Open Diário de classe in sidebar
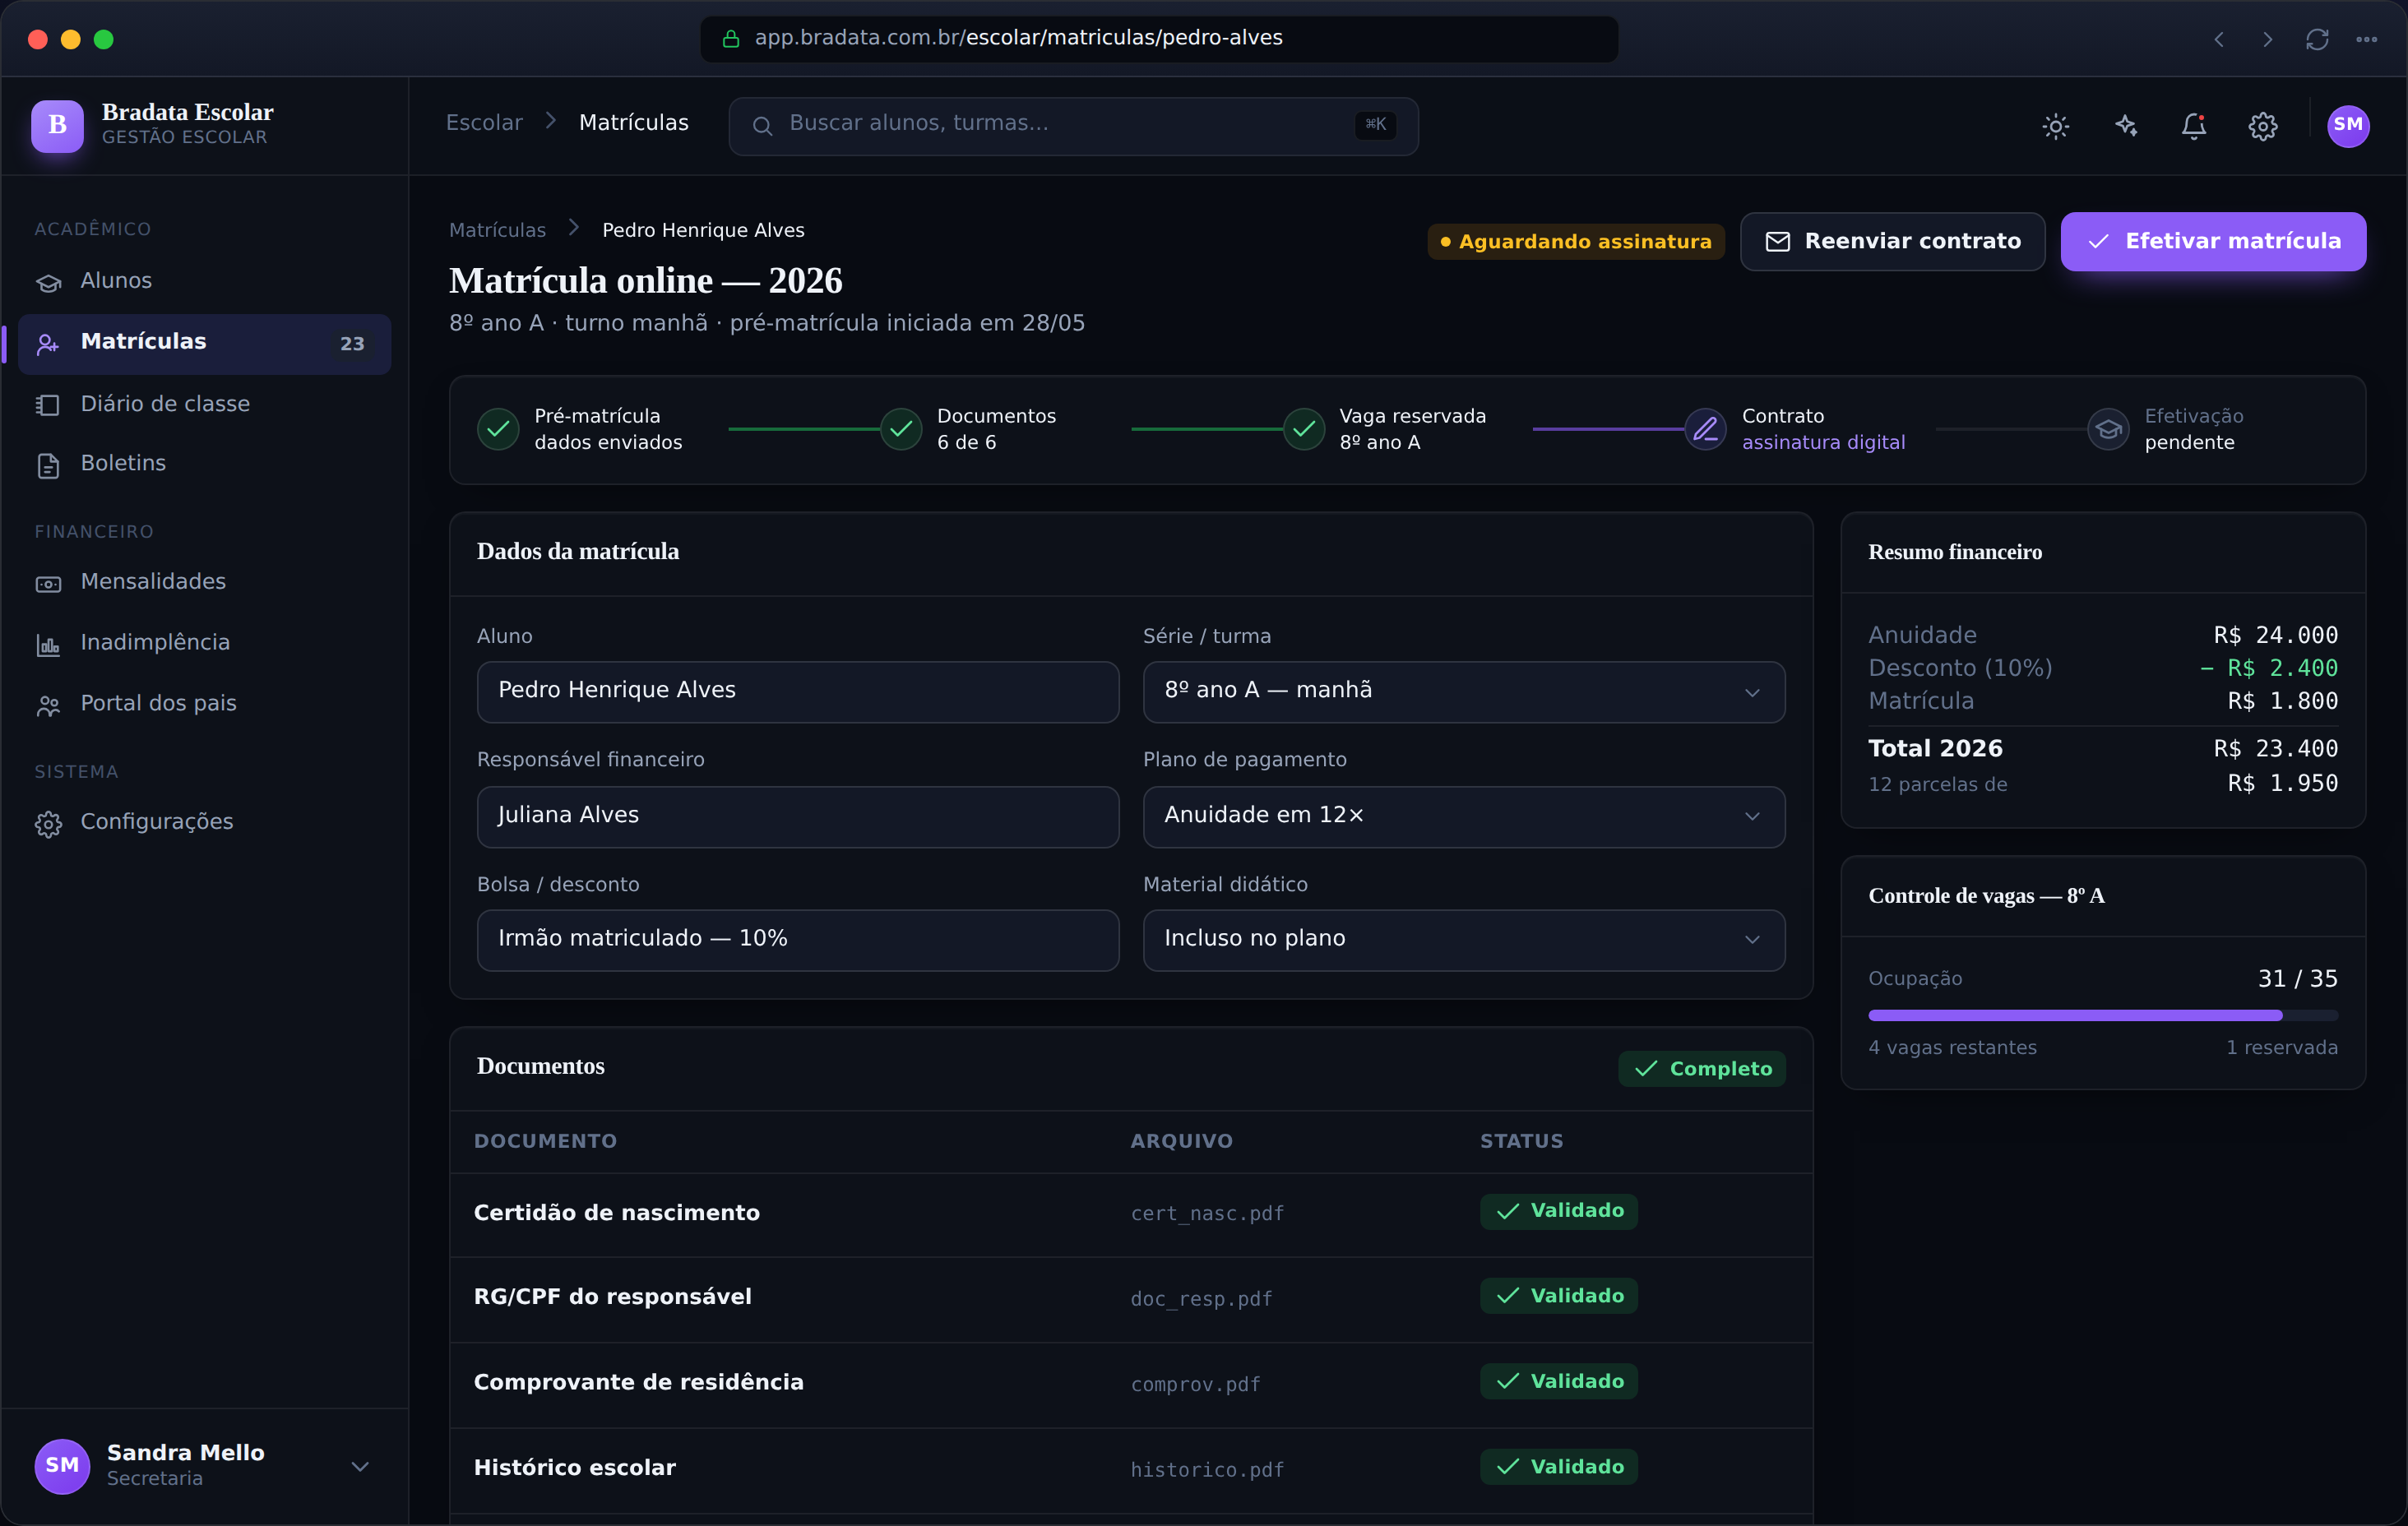This screenshot has width=2408, height=1526. pos(204,404)
